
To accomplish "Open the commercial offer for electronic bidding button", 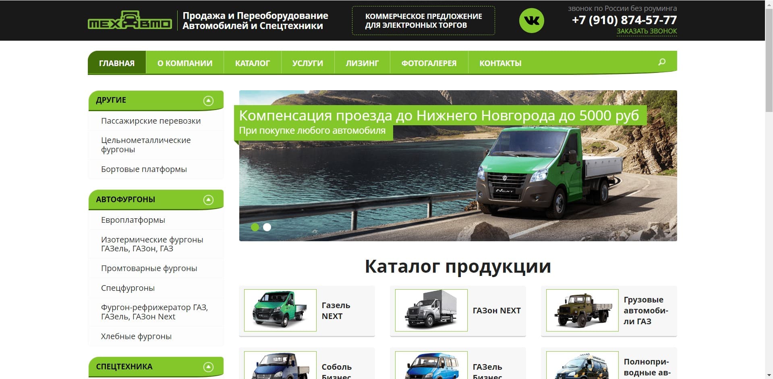I will click(423, 21).
